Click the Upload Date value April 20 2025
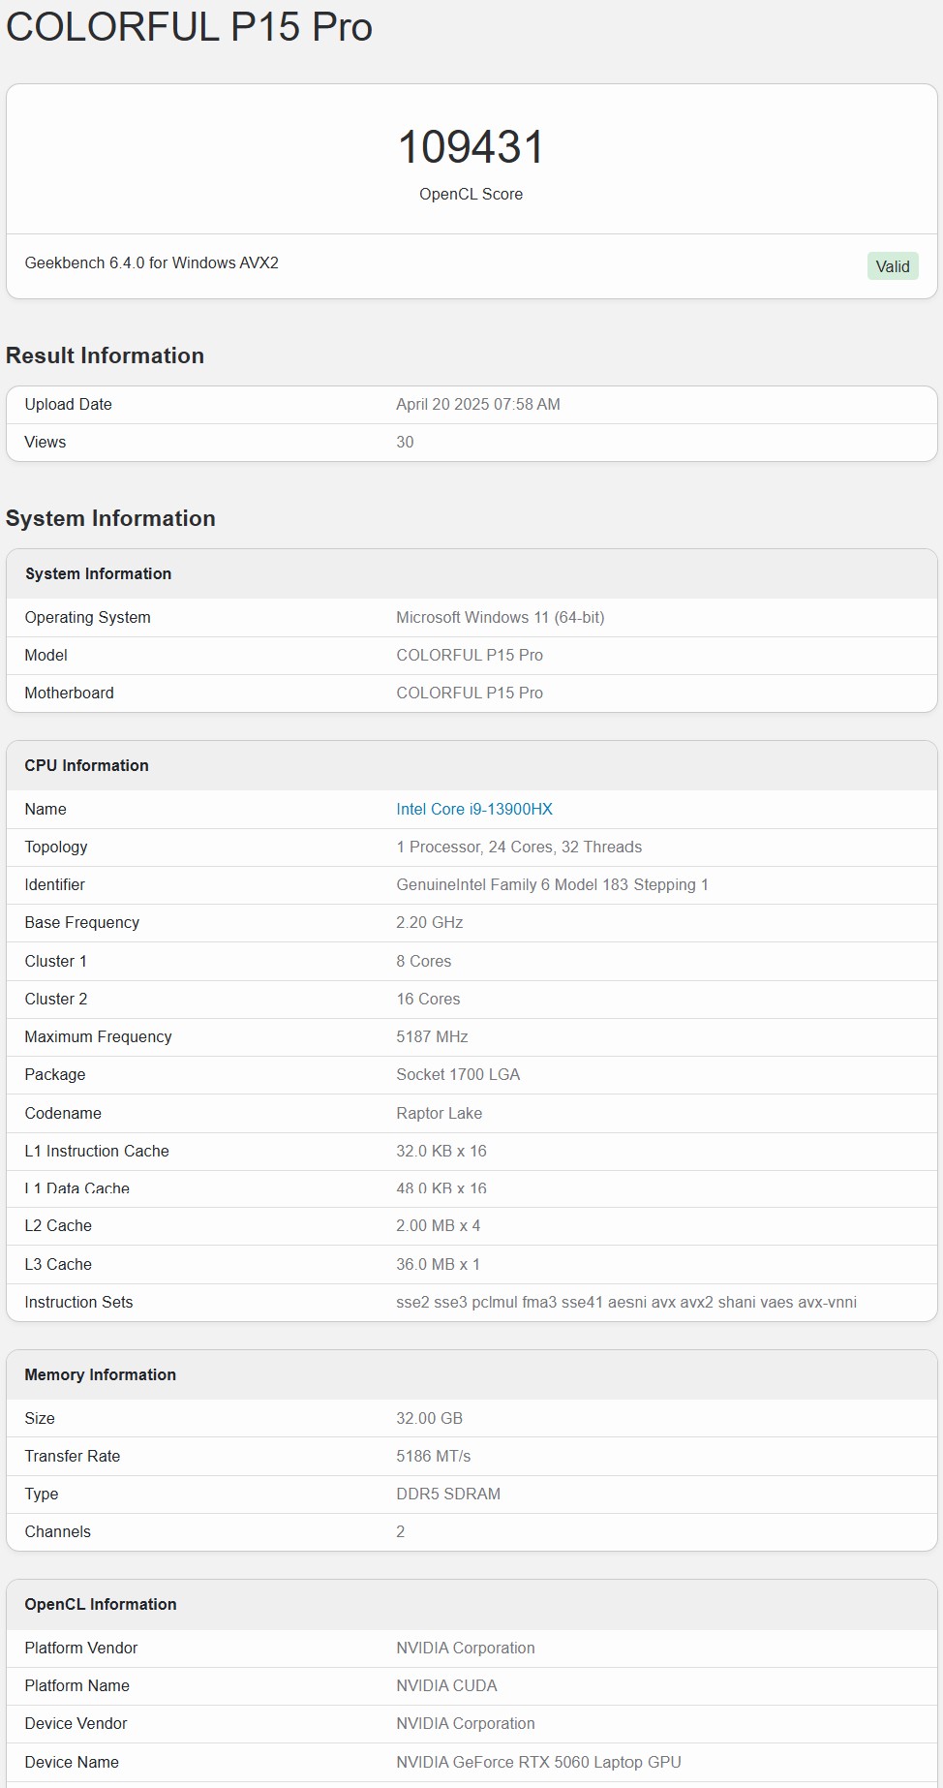943x1788 pixels. tap(477, 404)
